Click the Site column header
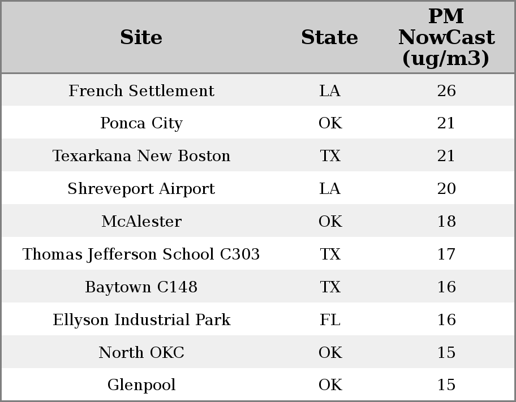 click(141, 37)
